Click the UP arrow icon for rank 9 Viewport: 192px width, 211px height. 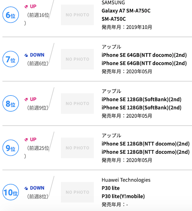(26, 140)
